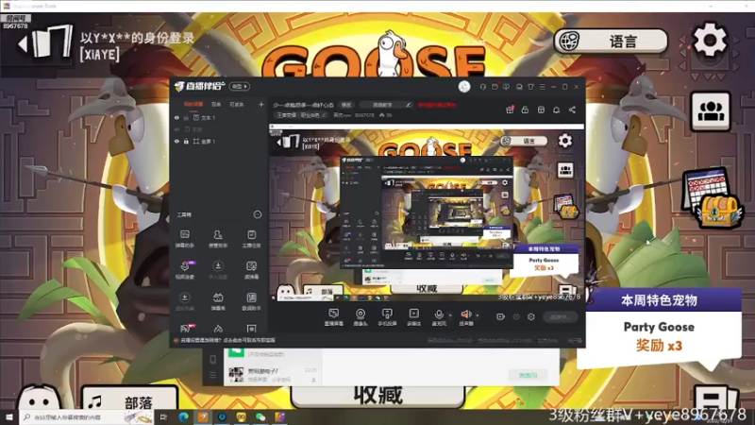Click the share icon in streaming app
The image size is (755, 425).
(572, 110)
